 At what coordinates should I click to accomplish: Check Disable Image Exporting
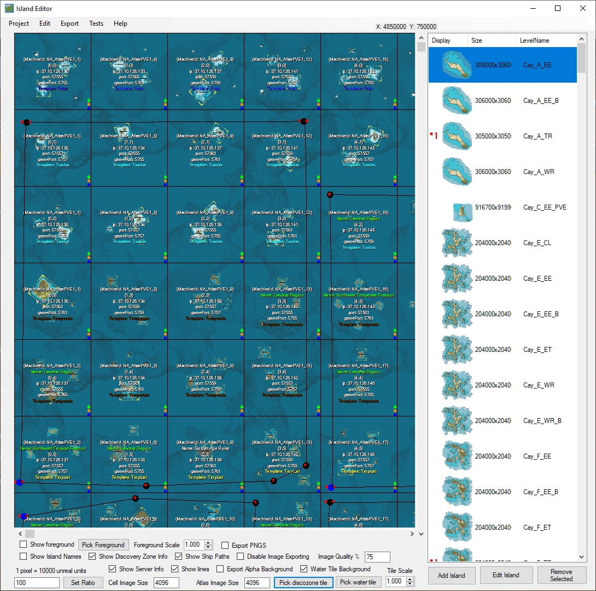tap(240, 557)
